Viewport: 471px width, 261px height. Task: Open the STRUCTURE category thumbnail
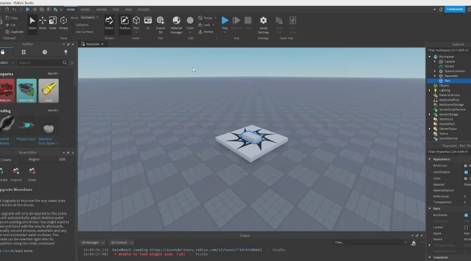point(27,91)
